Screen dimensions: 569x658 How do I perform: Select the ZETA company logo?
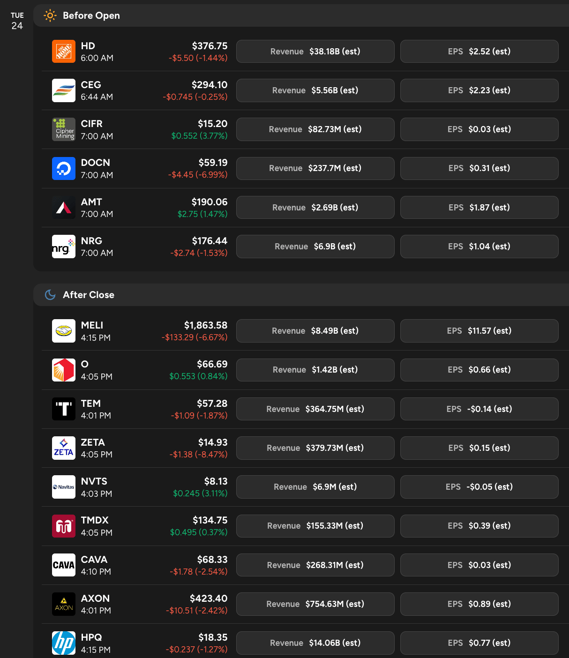pos(64,448)
